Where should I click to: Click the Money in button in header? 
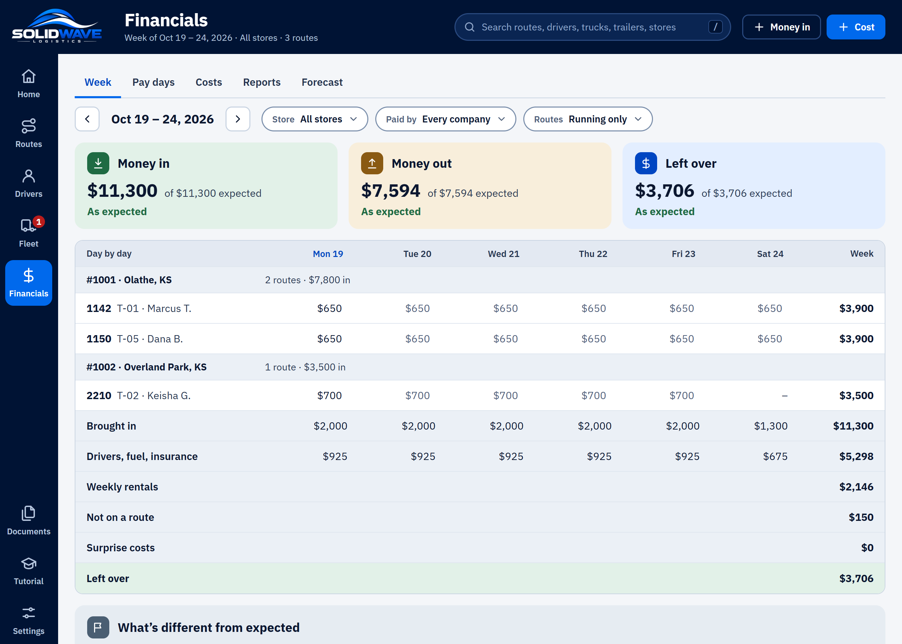(x=782, y=27)
